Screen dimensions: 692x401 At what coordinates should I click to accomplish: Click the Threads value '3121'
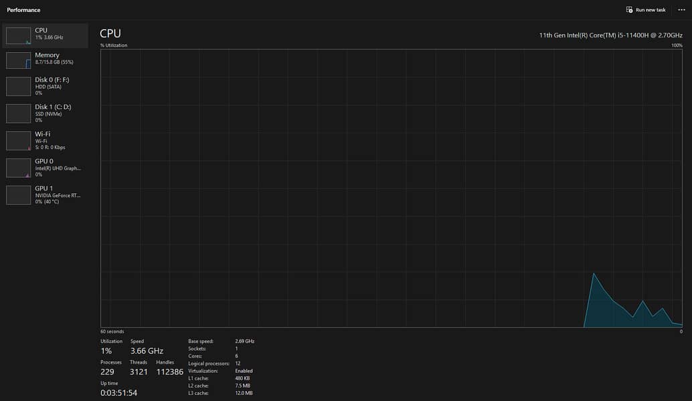click(x=139, y=372)
